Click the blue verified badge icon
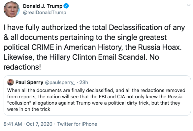 coord(66,6)
